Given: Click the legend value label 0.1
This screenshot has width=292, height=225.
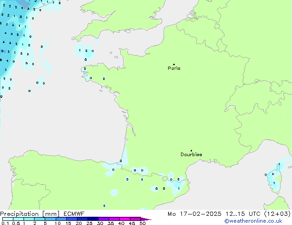Looking at the screenshot, I should 5,223.
